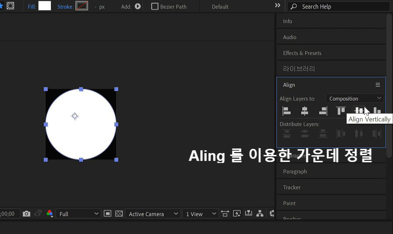Click Distribute Vertical Centers icon
Image resolution: width=393 pixels, height=234 pixels.
click(x=304, y=134)
